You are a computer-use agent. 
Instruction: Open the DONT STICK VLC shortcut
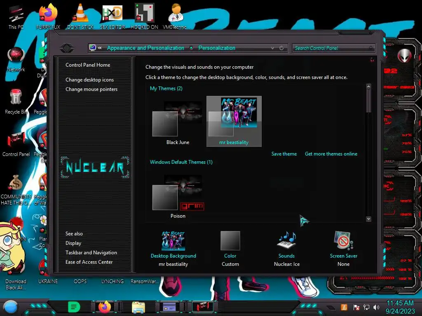pyautogui.click(x=80, y=16)
